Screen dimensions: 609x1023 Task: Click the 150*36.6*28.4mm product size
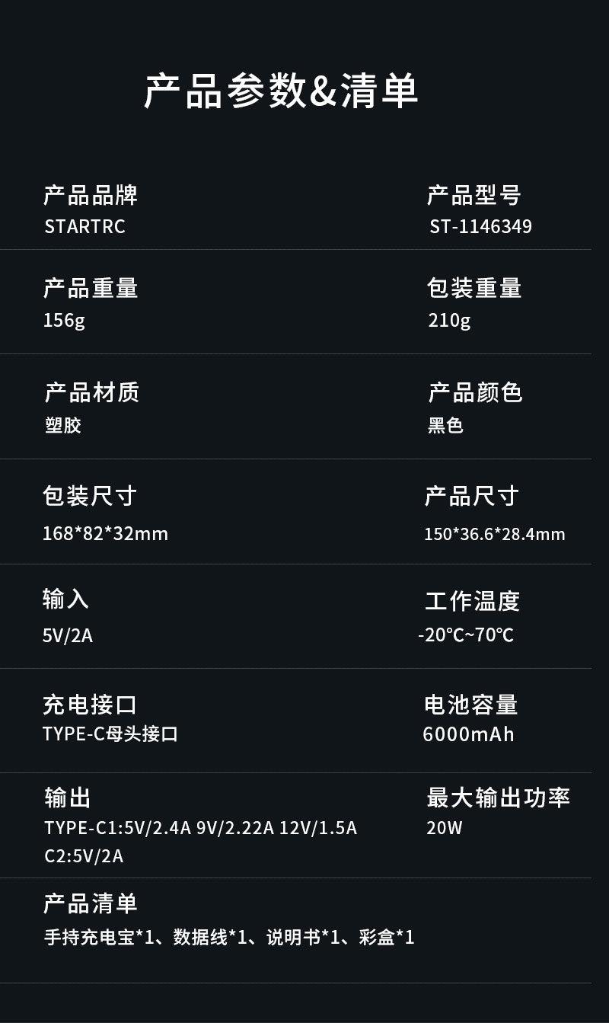494,534
